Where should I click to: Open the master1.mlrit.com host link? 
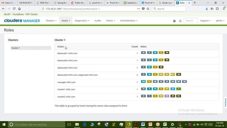click(x=66, y=89)
